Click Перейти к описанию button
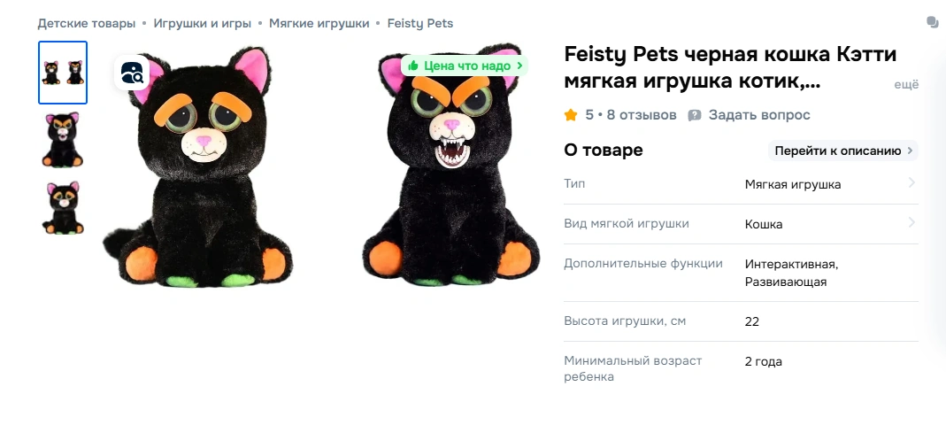Viewport: 946px width, 425px height. pos(842,151)
